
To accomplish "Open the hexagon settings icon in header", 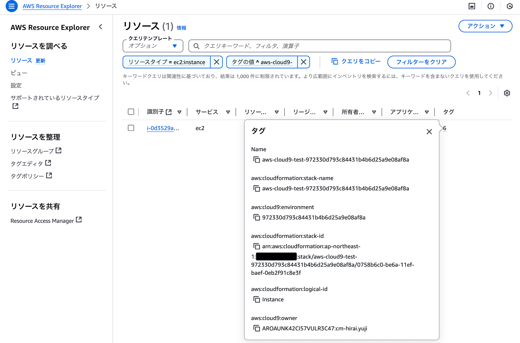I will point(510,6).
